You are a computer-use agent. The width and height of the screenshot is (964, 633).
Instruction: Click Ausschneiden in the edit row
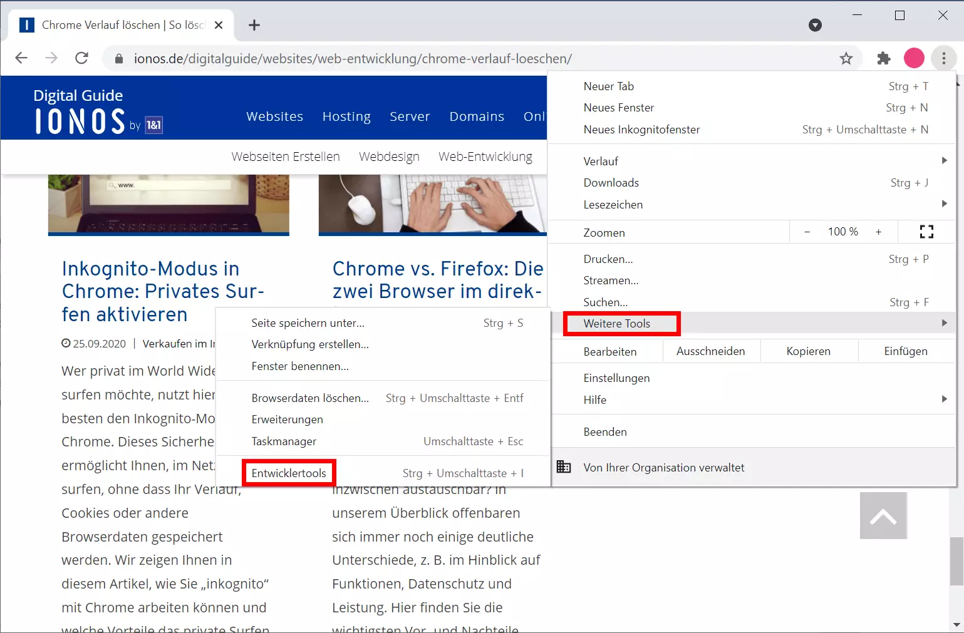point(711,351)
